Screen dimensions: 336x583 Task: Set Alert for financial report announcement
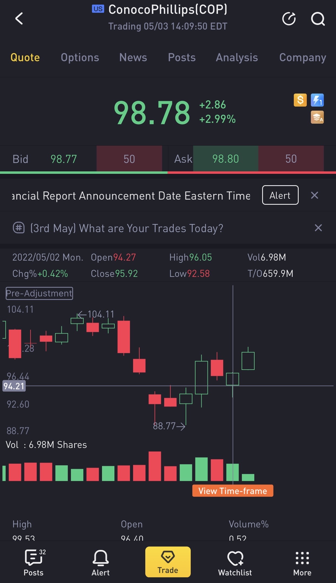[x=280, y=195]
